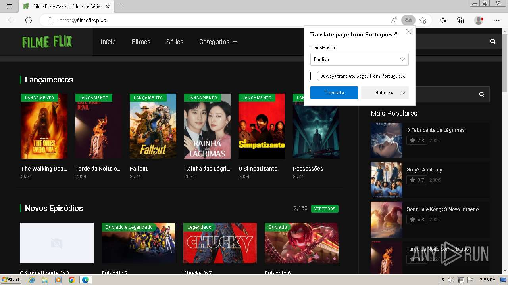Open the Translate to language dropdown

pos(359,59)
